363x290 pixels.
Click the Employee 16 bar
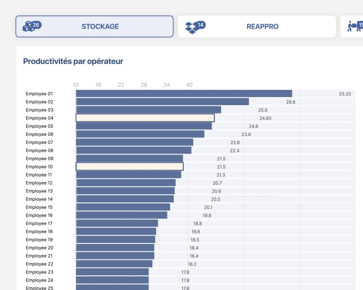122,215
